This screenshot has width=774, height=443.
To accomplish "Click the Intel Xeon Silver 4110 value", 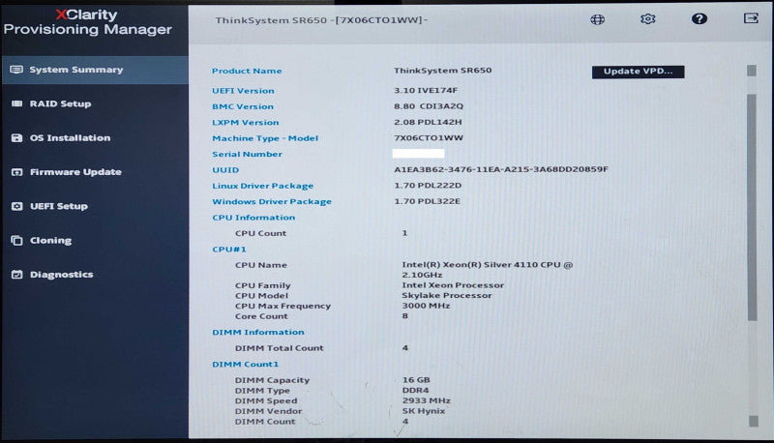I will (488, 269).
